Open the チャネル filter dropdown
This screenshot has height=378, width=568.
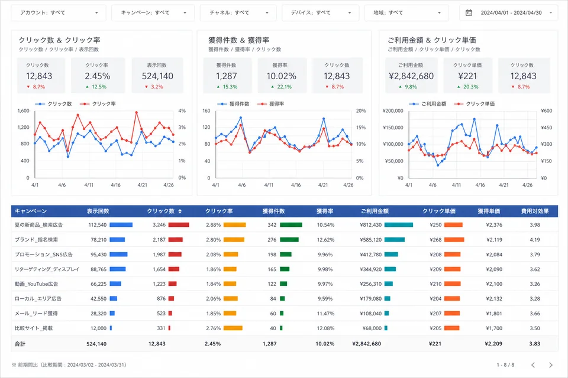[x=238, y=12]
